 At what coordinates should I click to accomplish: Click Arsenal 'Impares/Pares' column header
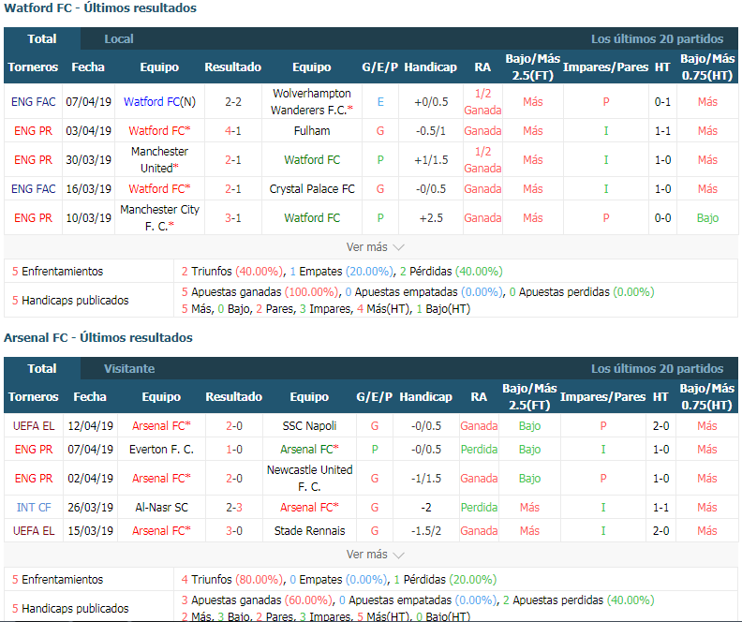click(603, 397)
